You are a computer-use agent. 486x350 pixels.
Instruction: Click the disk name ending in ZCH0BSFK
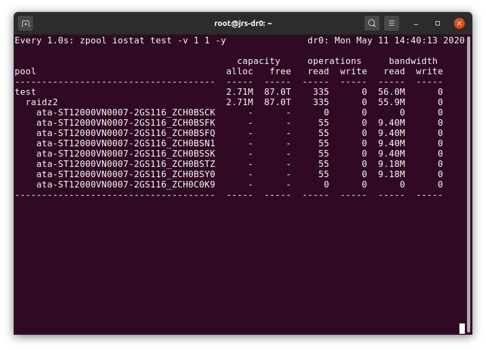125,123
